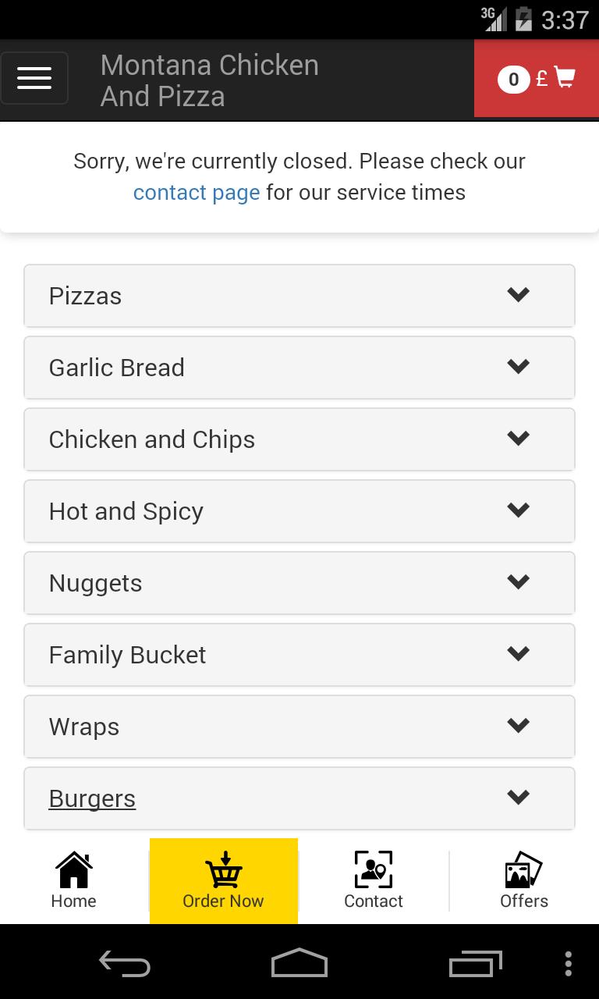
Task: Expand the Nuggets section chevron
Action: pos(519,582)
